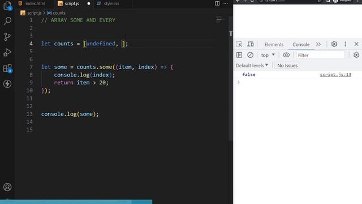This screenshot has height=204, width=362.
Task: Open Source Control view
Action: pyautogui.click(x=7, y=36)
